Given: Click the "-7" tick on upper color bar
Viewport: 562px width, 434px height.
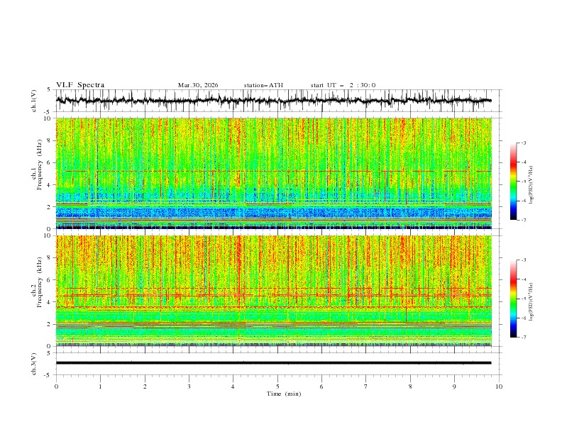Looking at the screenshot, I should (524, 221).
